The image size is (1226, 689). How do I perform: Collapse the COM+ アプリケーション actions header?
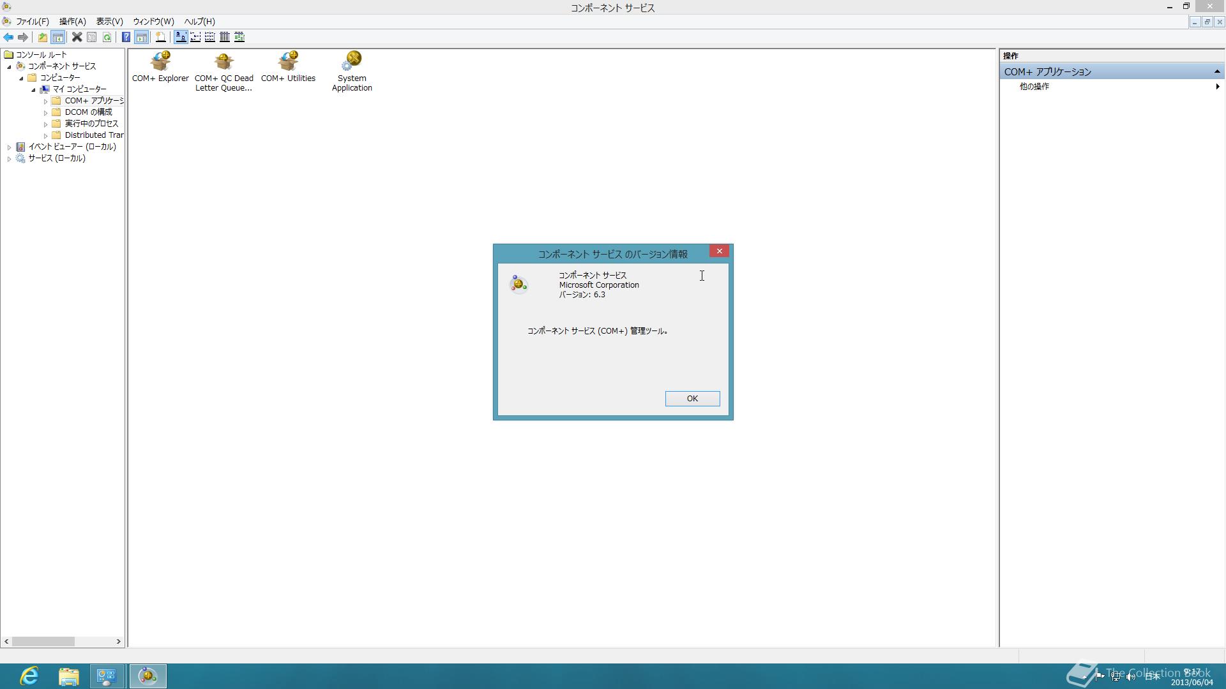coord(1217,71)
